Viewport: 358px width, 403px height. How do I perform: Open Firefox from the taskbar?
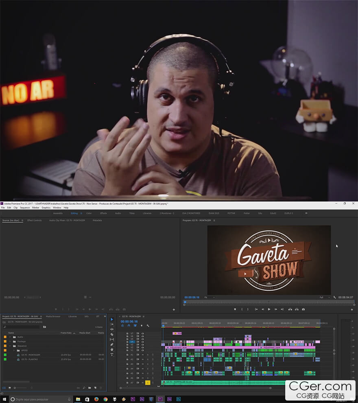[96, 399]
